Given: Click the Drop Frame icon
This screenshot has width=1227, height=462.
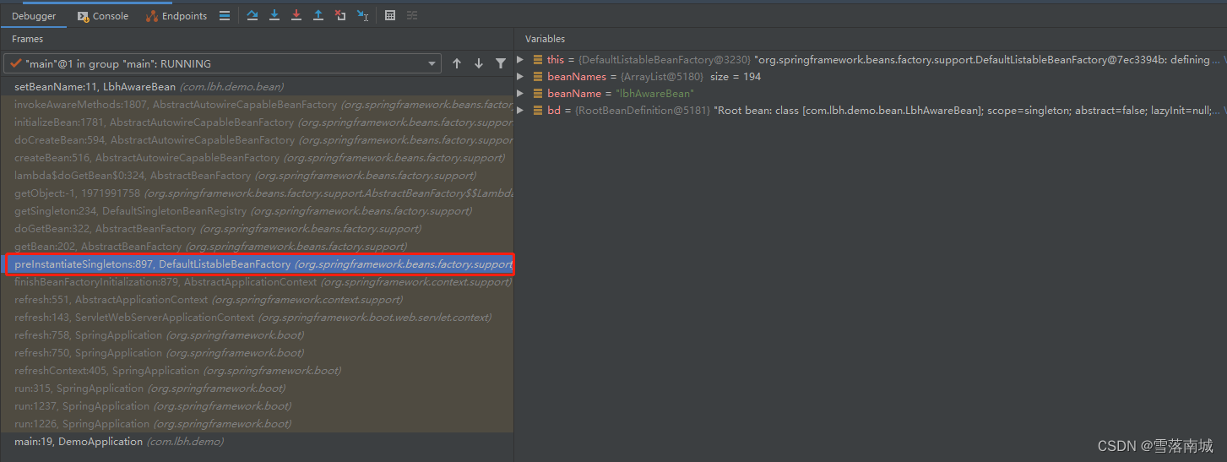Looking at the screenshot, I should (x=340, y=16).
